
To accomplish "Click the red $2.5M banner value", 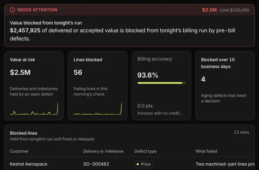I will coord(209,10).
